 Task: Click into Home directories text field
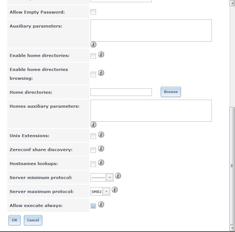(121, 92)
